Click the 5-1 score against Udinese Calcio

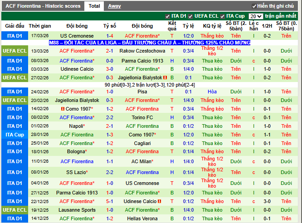(x=109, y=201)
